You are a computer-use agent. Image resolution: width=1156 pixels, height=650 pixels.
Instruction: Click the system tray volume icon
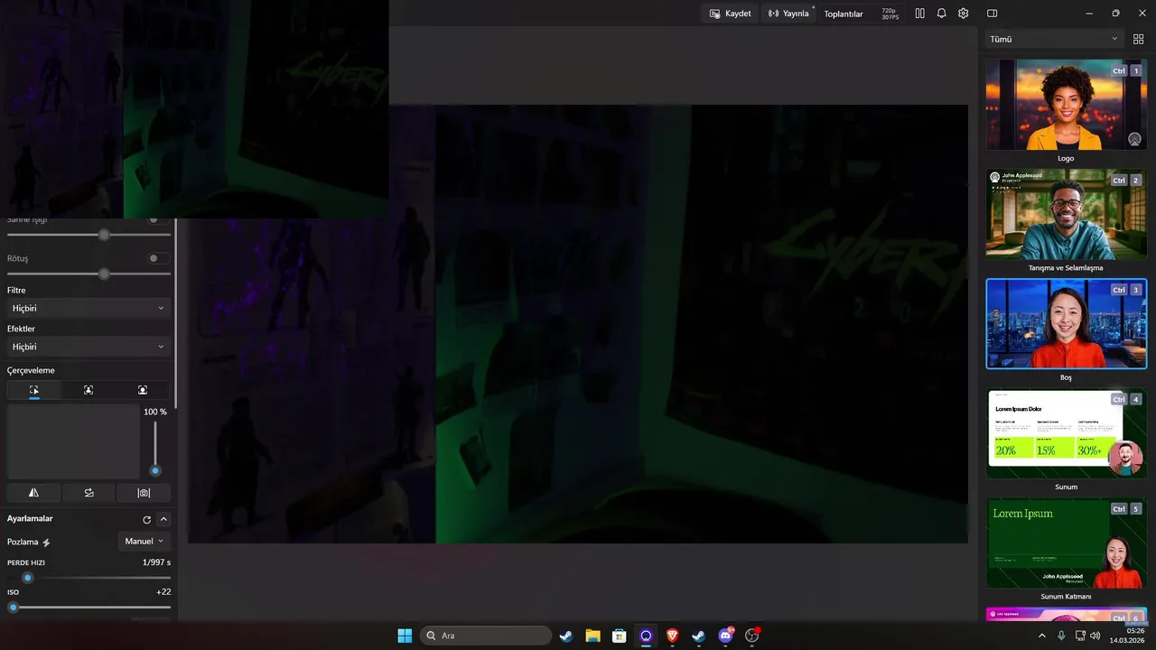(x=1095, y=636)
